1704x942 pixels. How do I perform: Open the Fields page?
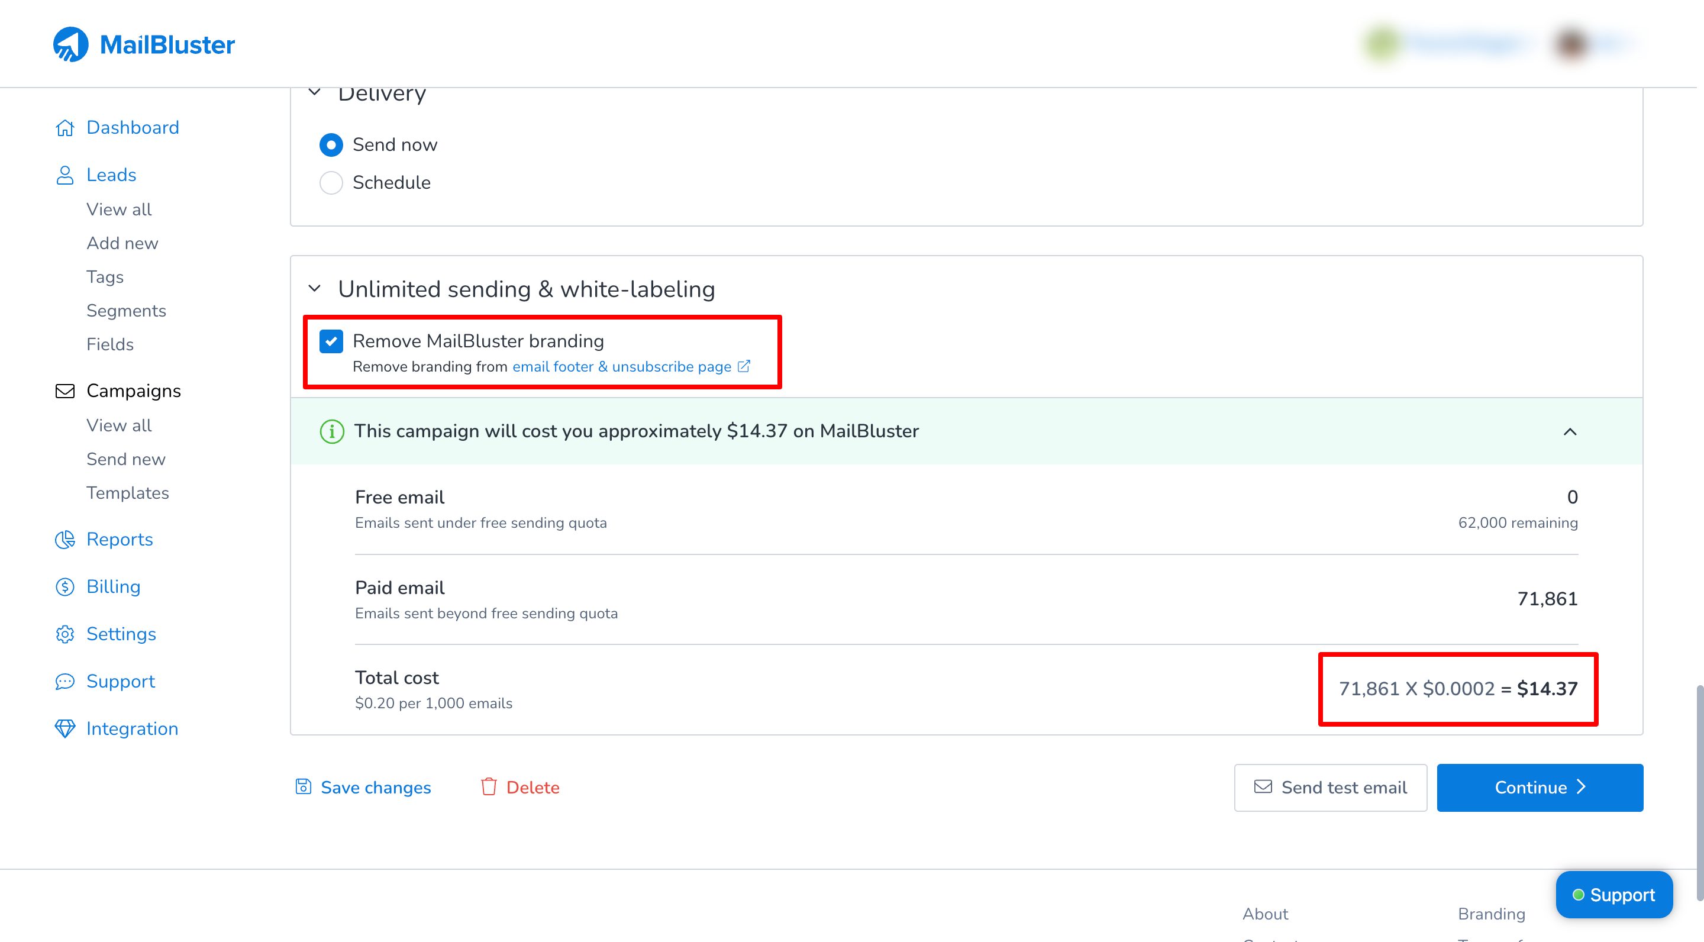coord(110,344)
